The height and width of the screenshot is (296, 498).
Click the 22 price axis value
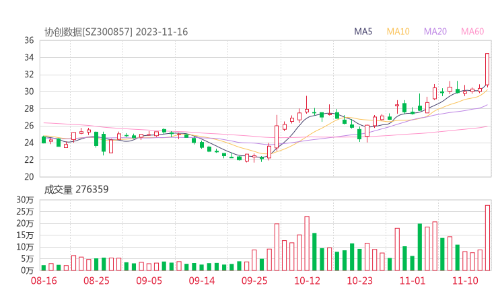pyautogui.click(x=29, y=159)
